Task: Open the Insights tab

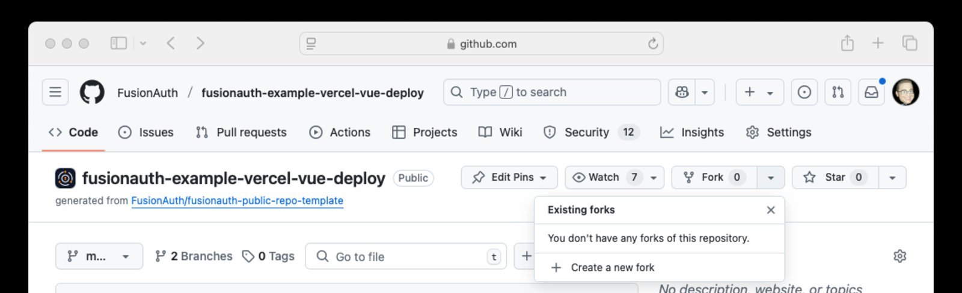Action: click(692, 133)
